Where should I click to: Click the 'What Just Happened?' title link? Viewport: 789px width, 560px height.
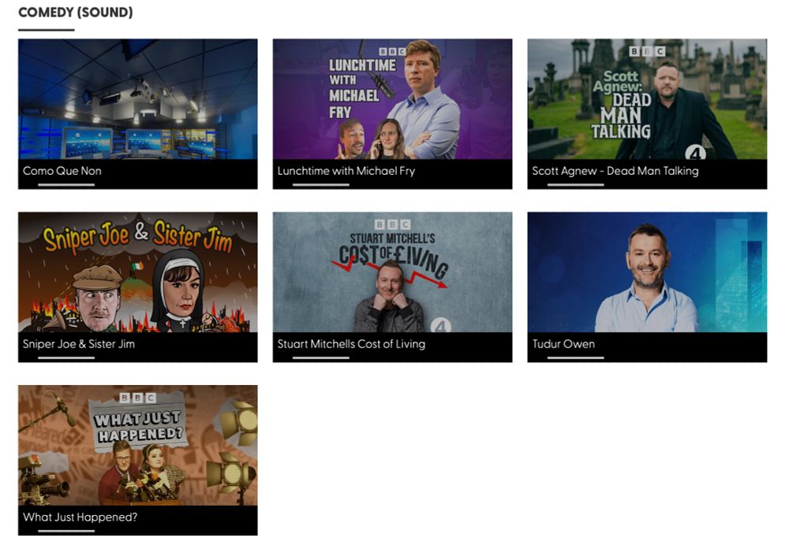[x=80, y=517]
